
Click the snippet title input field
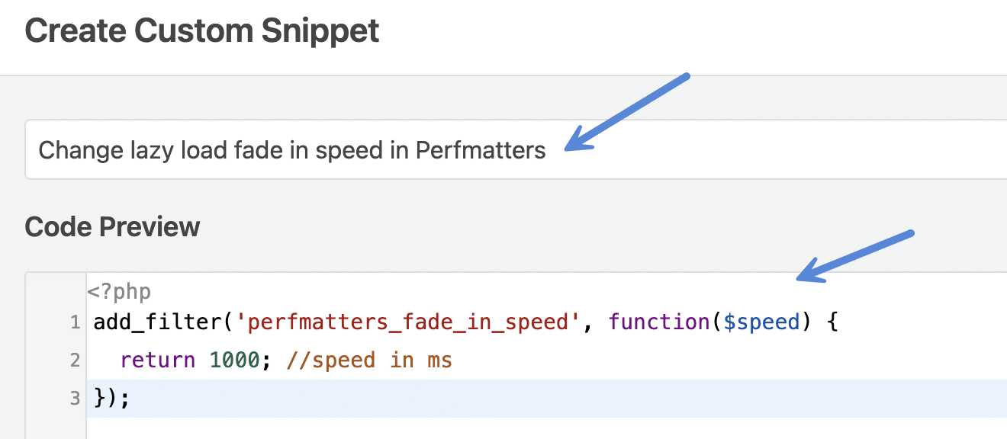[305, 149]
